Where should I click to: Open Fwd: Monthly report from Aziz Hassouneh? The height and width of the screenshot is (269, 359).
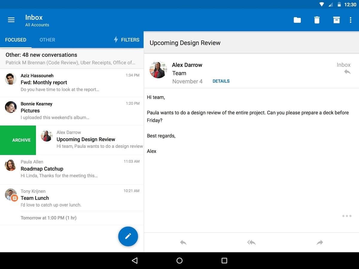click(x=72, y=82)
